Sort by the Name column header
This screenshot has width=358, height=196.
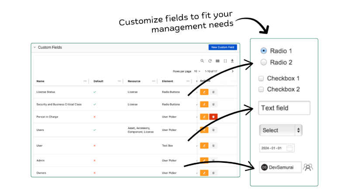(41, 81)
